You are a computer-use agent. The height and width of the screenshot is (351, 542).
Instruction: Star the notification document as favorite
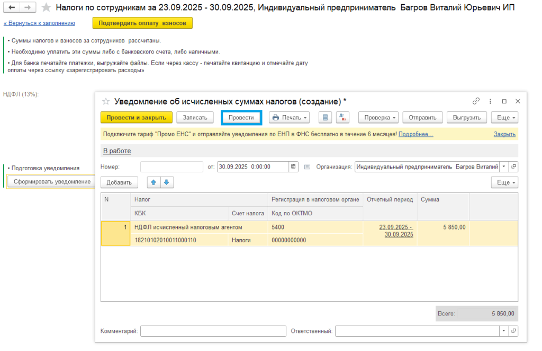point(106,101)
